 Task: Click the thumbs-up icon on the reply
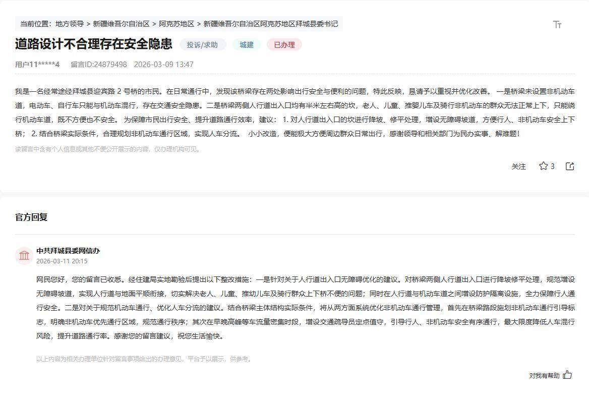click(567, 375)
